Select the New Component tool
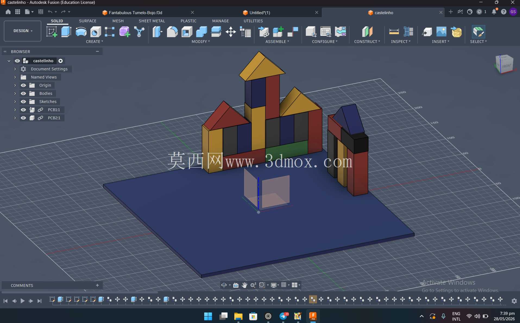Image resolution: width=520 pixels, height=323 pixels. [278, 32]
